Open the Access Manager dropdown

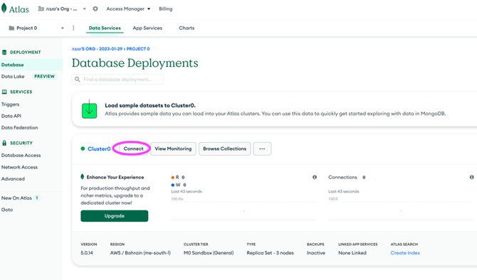[x=128, y=9]
